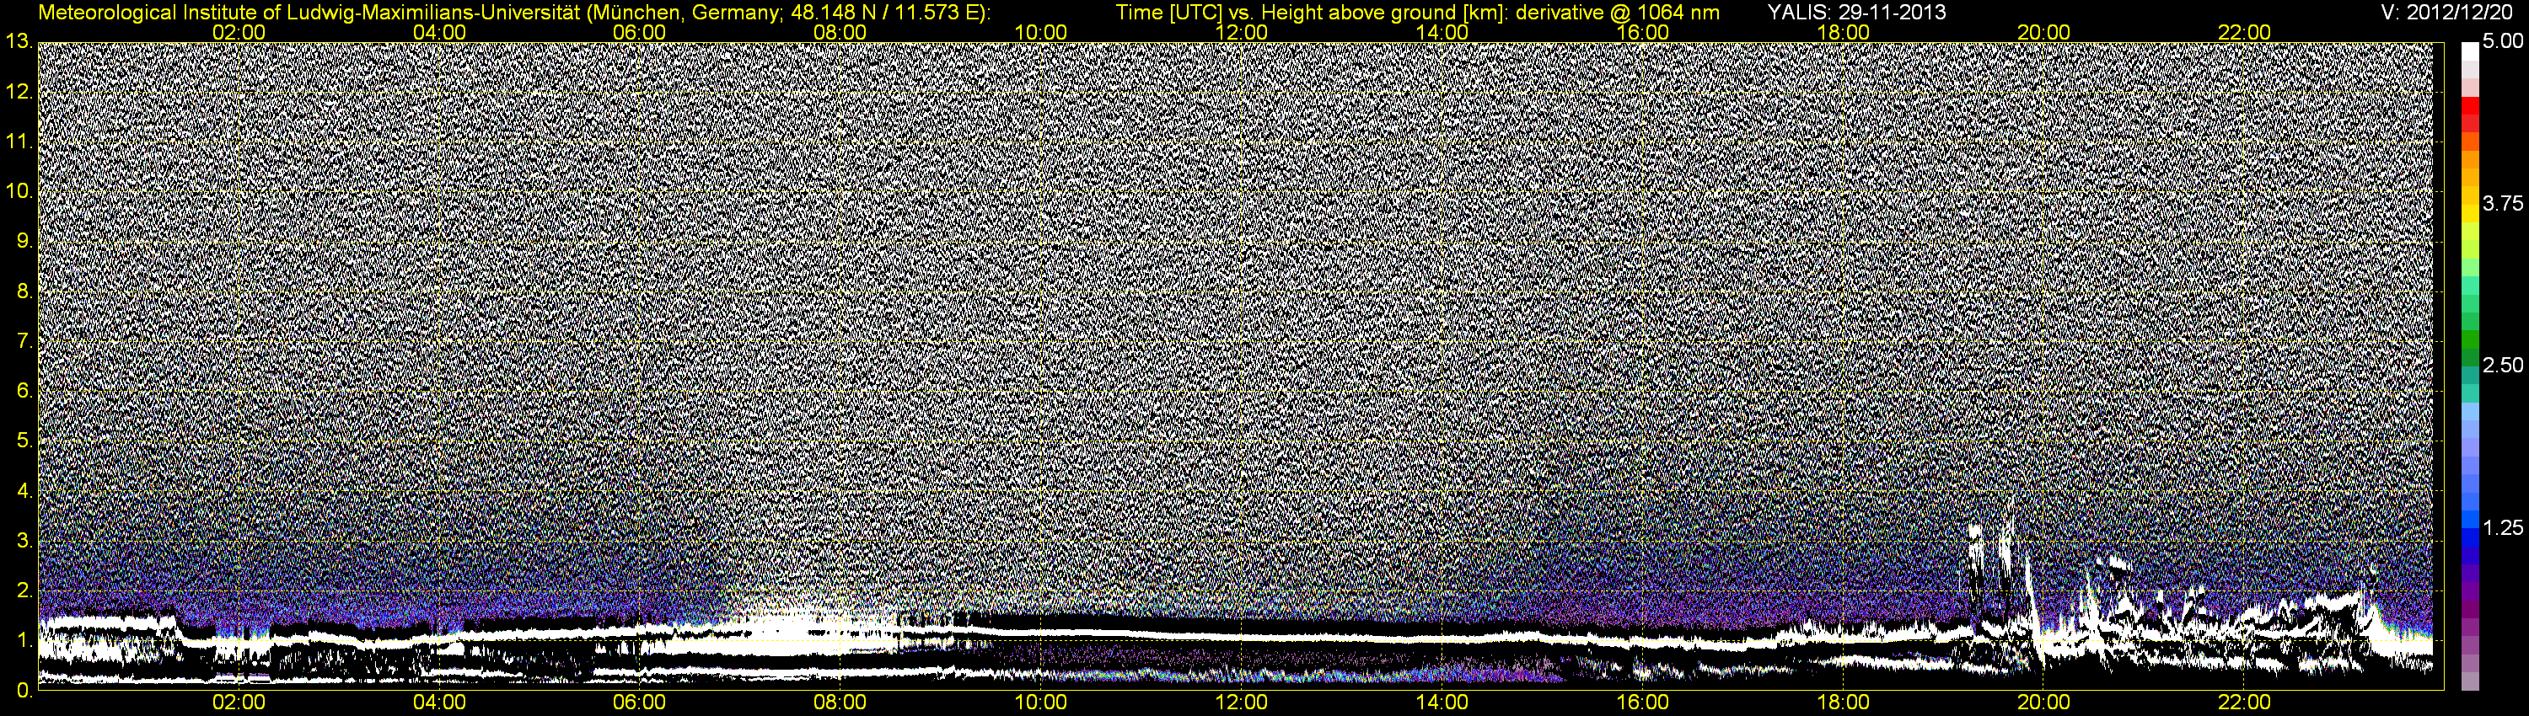Click the 5 km height axis label
Viewport: 2529px width, 716px height.
click(24, 441)
